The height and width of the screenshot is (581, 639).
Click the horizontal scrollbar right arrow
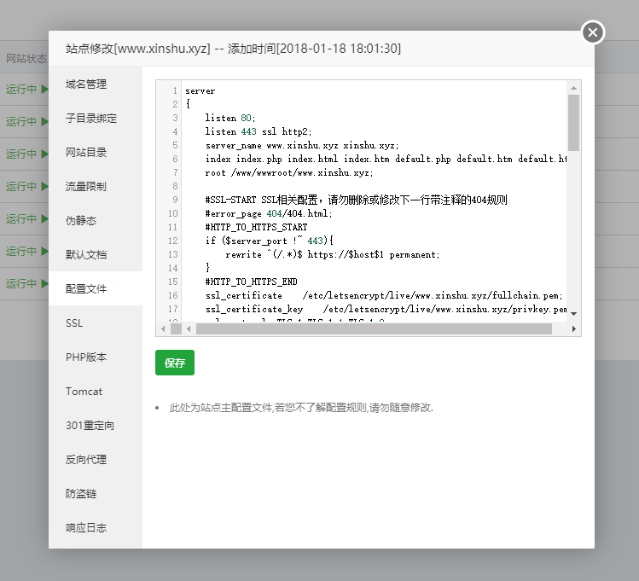click(574, 328)
